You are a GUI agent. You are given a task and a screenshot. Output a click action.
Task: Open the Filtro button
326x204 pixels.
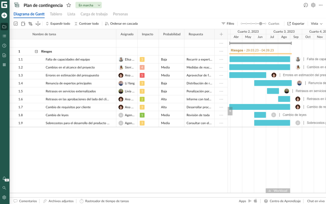click(x=228, y=24)
